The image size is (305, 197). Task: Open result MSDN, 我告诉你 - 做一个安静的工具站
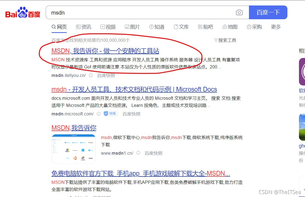105,51
